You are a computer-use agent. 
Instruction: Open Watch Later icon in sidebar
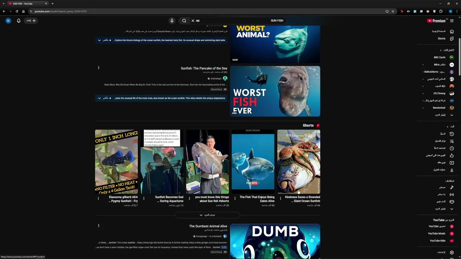452,148
